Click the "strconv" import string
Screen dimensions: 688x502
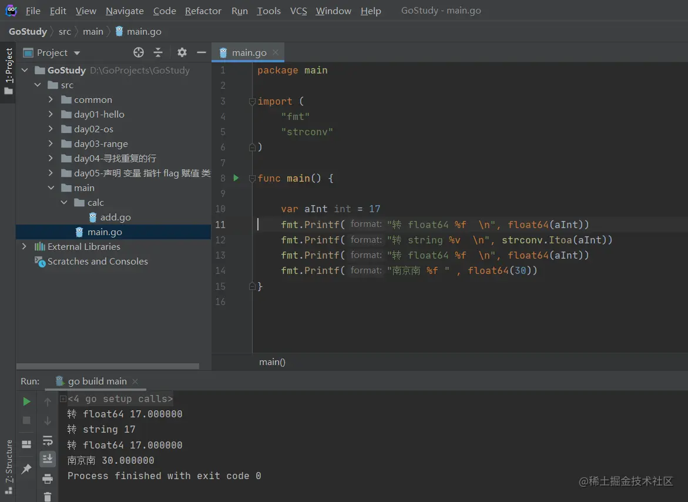tap(307, 132)
